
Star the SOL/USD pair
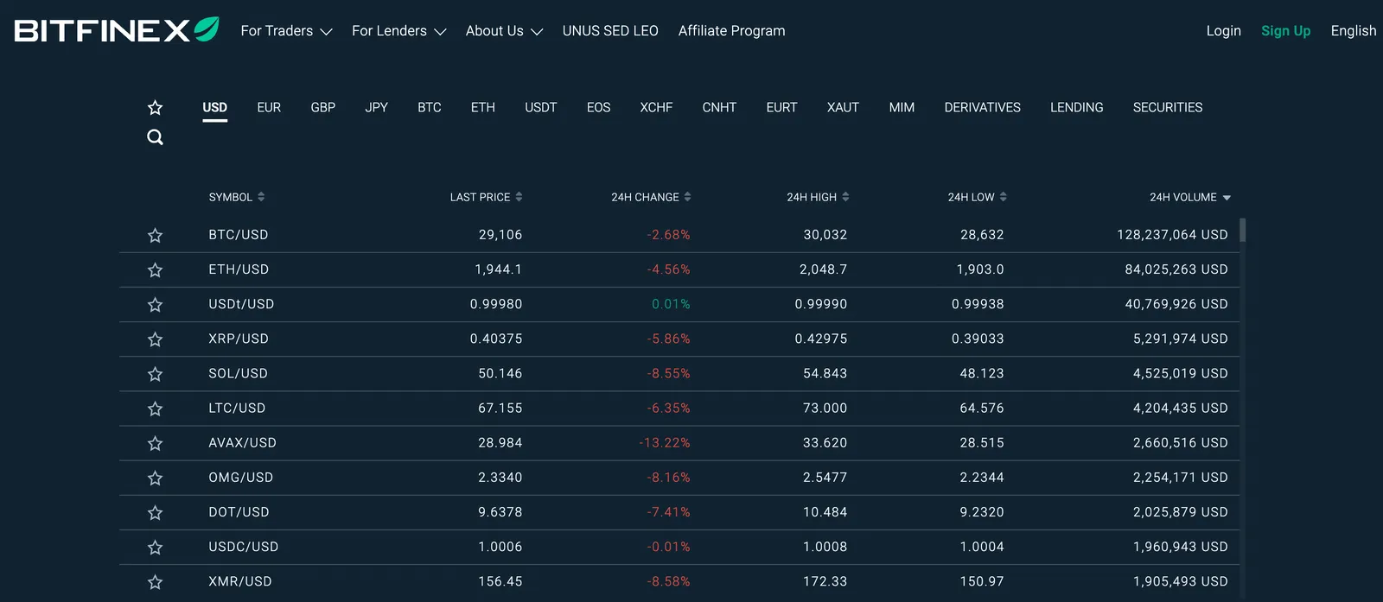click(x=155, y=374)
